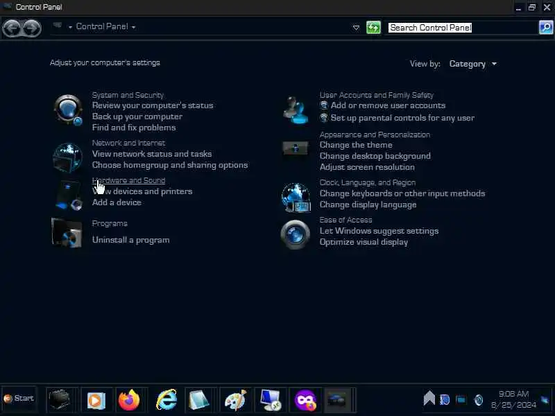Viewport: 555px width, 416px height.
Task: Open Windows Media Player from the taskbar
Action: tap(96, 400)
